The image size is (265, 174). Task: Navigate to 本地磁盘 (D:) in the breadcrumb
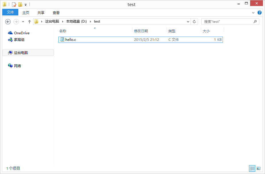coord(76,21)
